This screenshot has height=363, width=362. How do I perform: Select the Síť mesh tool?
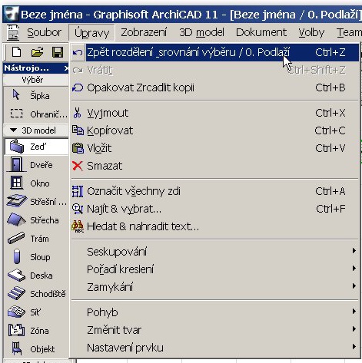tap(36, 312)
